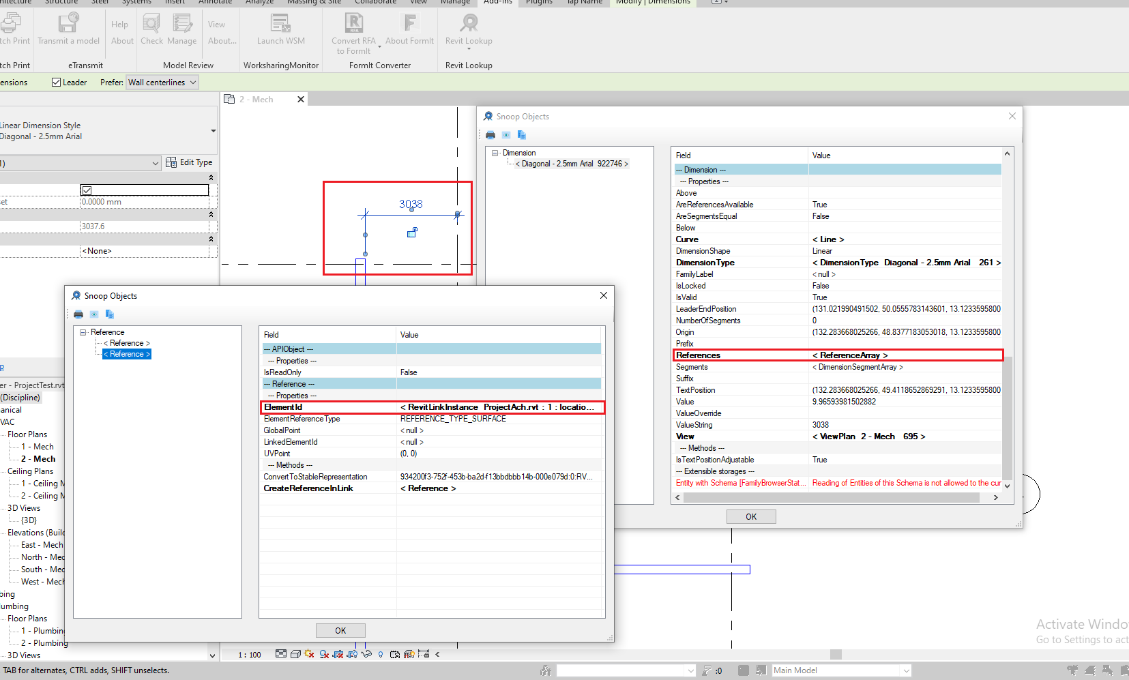1129x680 pixels.
Task: Click the lightbulb reveal hidden elements icon
Action: pyautogui.click(x=381, y=654)
